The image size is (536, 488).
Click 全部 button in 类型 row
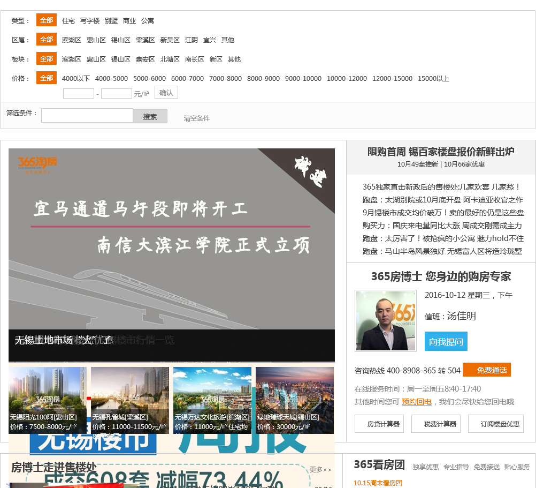[x=47, y=20]
